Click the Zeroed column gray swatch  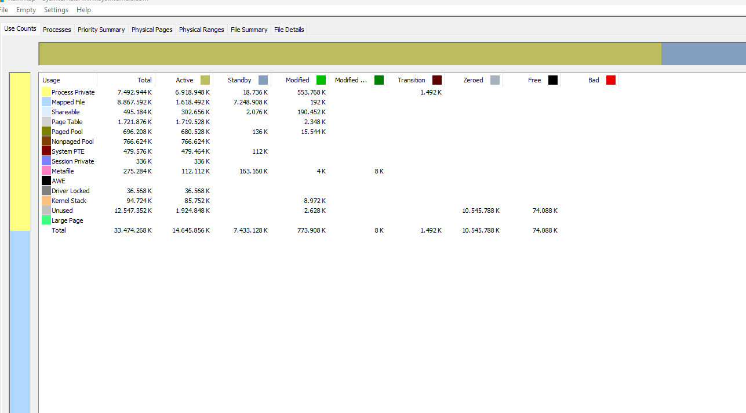(495, 80)
